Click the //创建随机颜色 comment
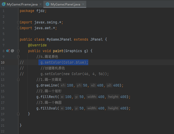The height and width of the screenshot is (134, 174). (x=53, y=68)
